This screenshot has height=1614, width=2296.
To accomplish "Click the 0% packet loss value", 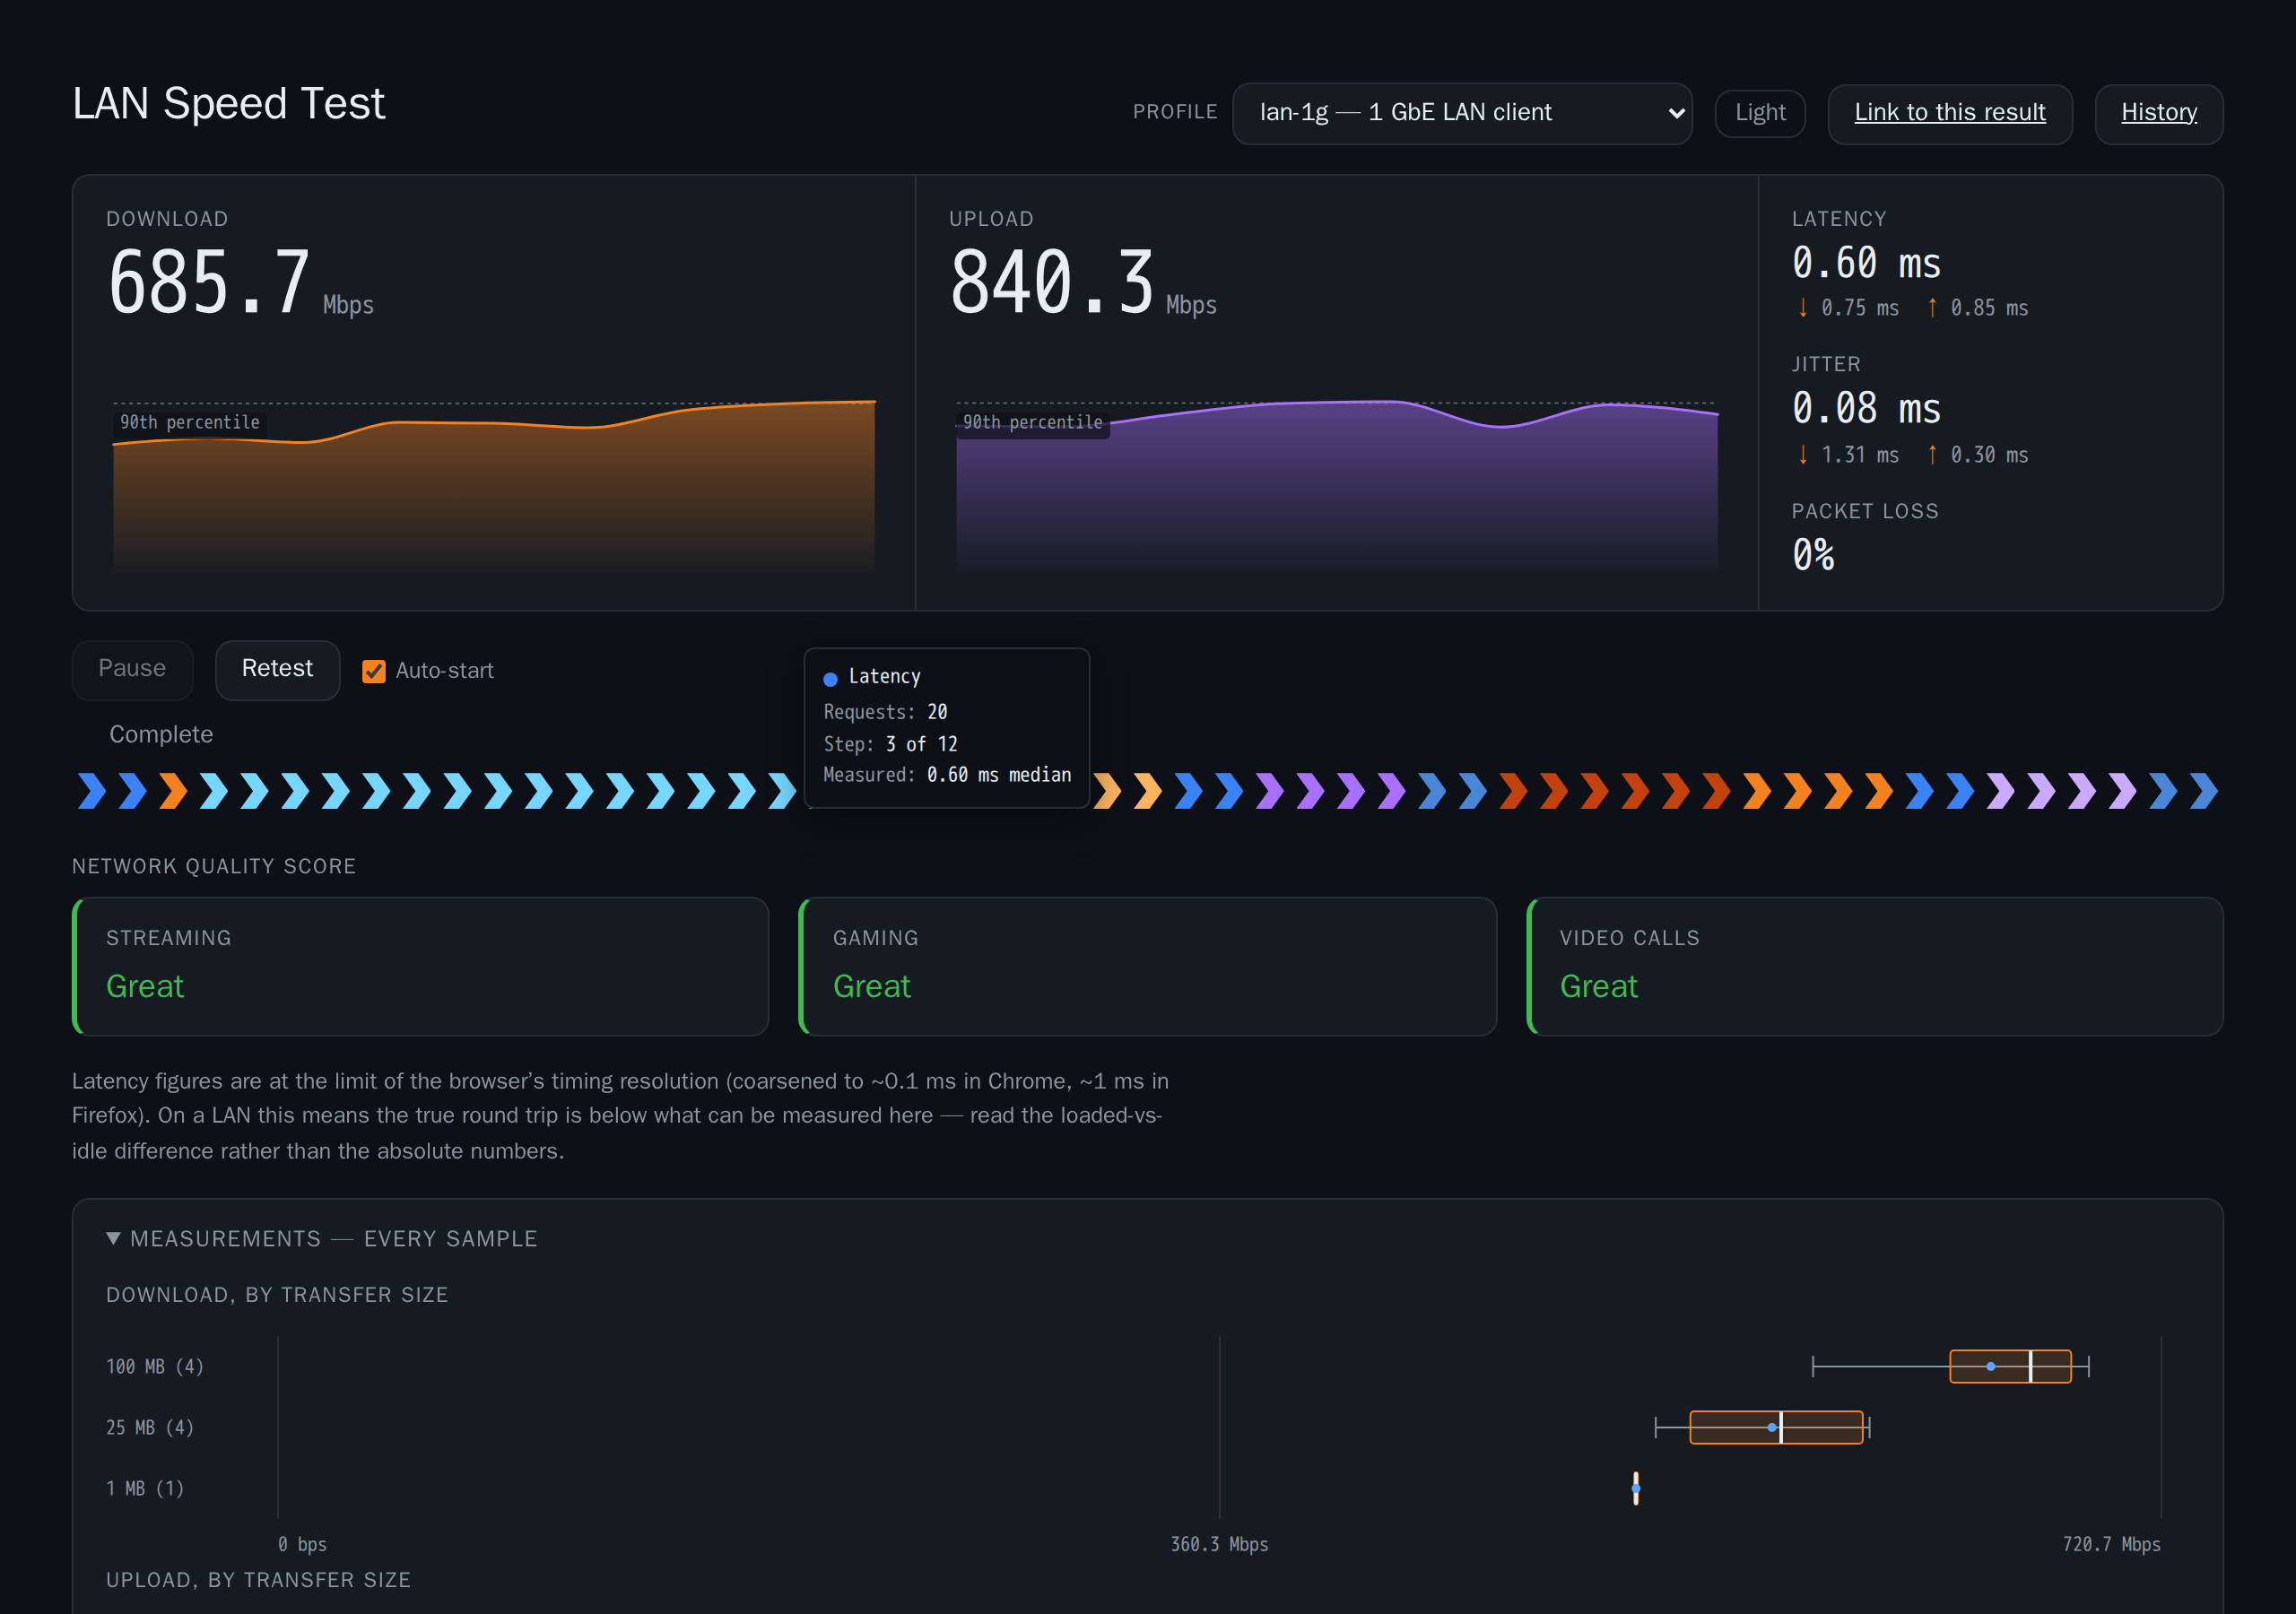I will click(1813, 555).
